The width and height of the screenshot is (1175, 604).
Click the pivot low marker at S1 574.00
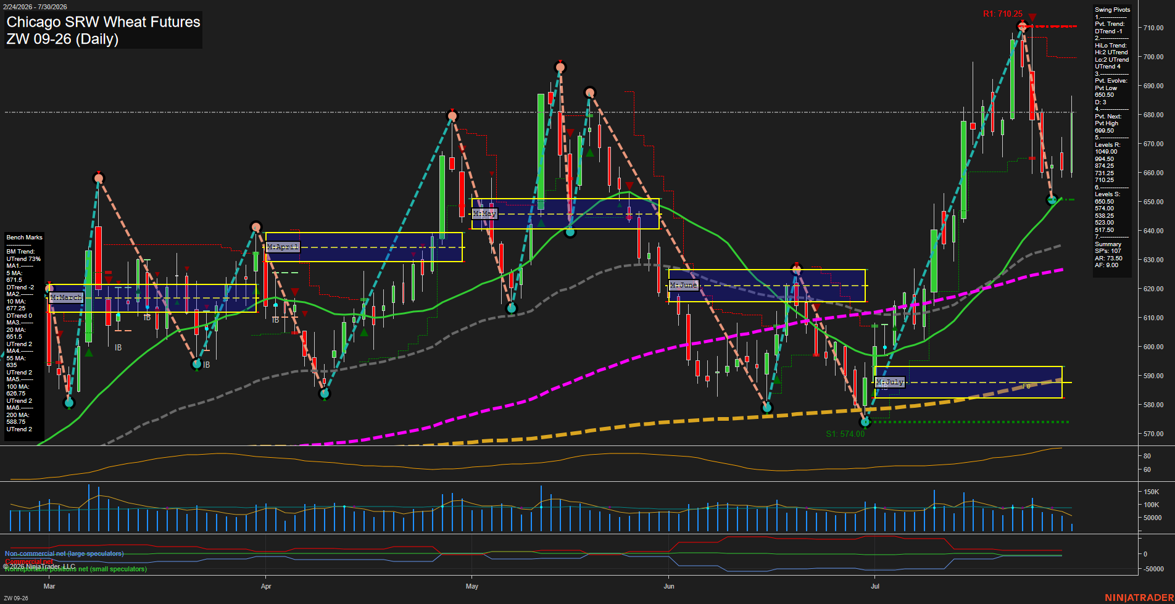click(x=865, y=422)
